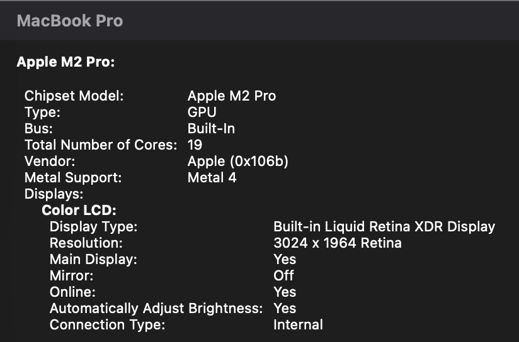
Task: Select the core count value 19
Action: pyautogui.click(x=195, y=145)
